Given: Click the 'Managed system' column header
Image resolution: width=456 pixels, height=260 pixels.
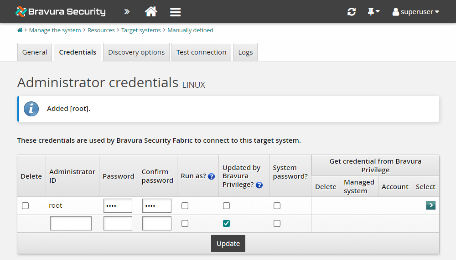Looking at the screenshot, I should [x=359, y=186].
